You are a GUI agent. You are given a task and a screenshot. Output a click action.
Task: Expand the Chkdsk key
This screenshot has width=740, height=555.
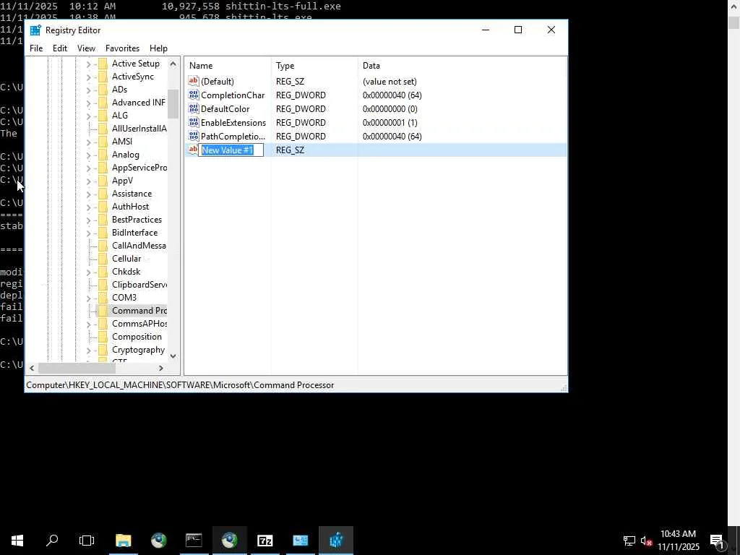89,272
